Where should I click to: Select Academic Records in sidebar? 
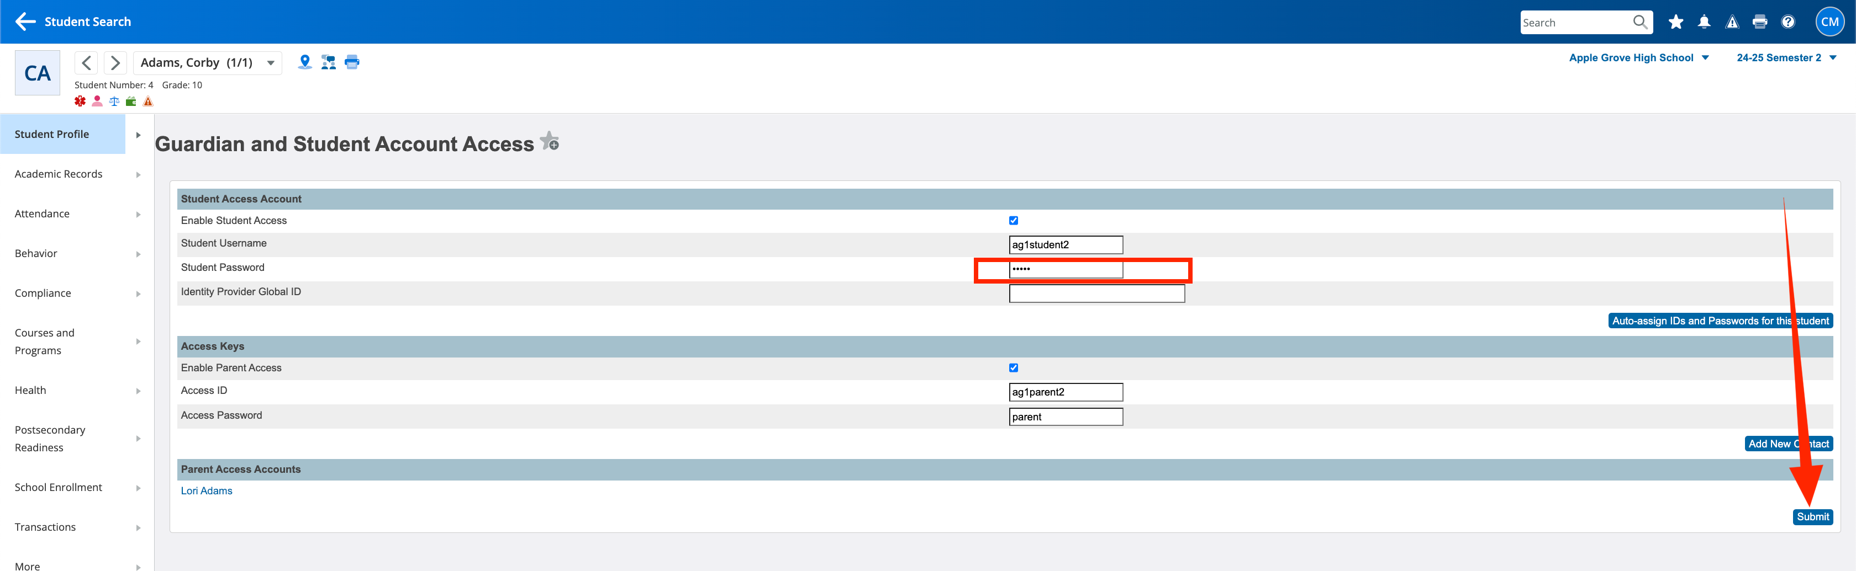click(59, 174)
